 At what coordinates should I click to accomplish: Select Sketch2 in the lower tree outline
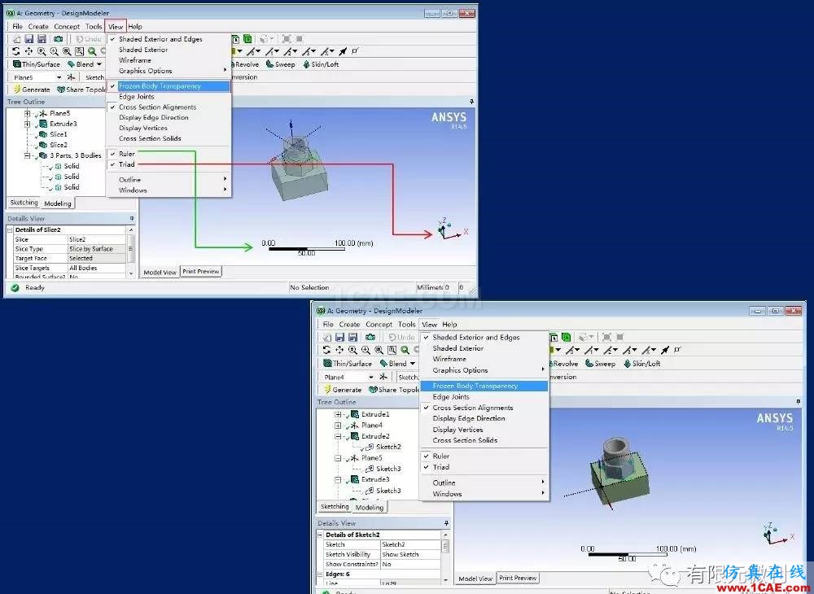[388, 447]
